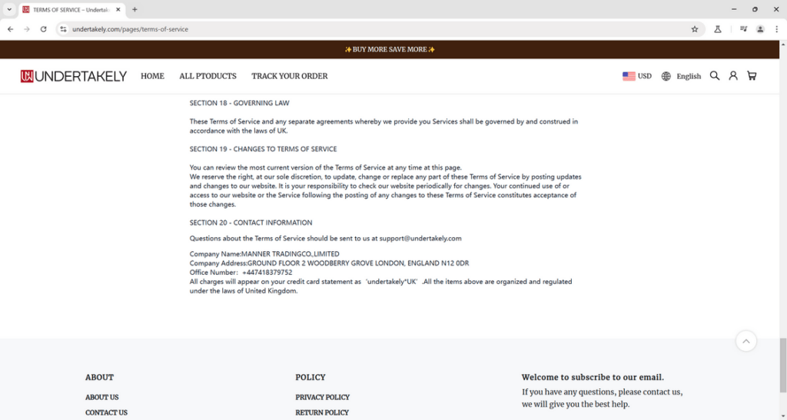Image resolution: width=787 pixels, height=420 pixels.
Task: Go to the HOME menu item
Action: 152,76
